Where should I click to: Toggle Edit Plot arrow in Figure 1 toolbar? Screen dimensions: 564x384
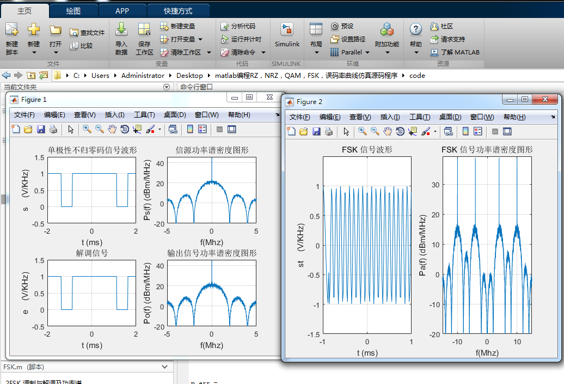point(71,129)
